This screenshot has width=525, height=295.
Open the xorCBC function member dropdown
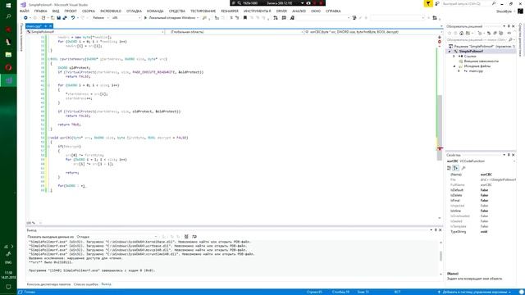pyautogui.click(x=373, y=32)
